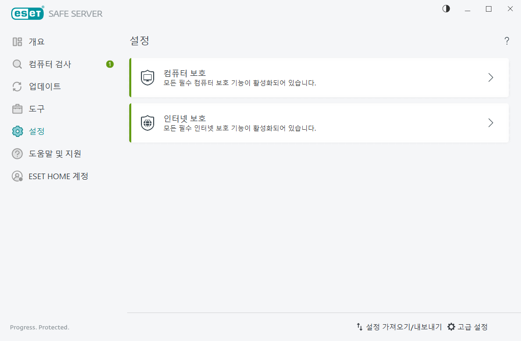Select the Computer Scan magnifier icon

pos(17,64)
